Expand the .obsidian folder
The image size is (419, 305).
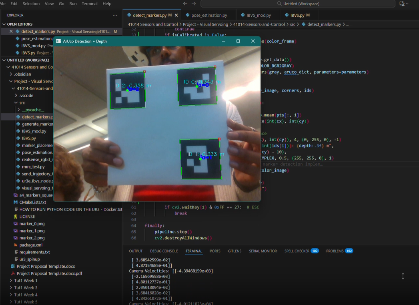click(x=11, y=74)
